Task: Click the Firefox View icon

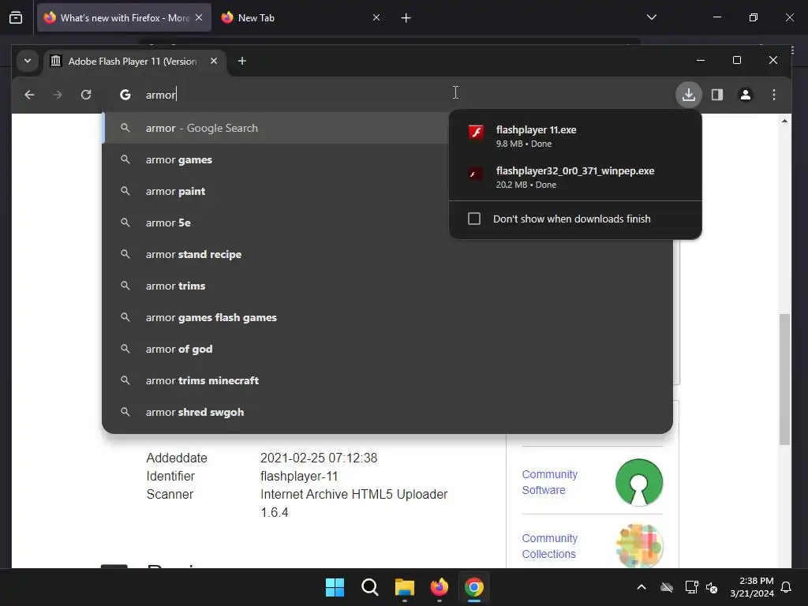Action: 16,18
